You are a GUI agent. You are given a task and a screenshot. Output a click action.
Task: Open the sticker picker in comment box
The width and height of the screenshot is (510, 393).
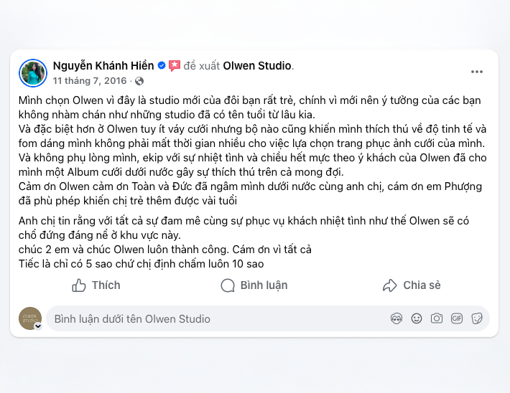(x=476, y=318)
